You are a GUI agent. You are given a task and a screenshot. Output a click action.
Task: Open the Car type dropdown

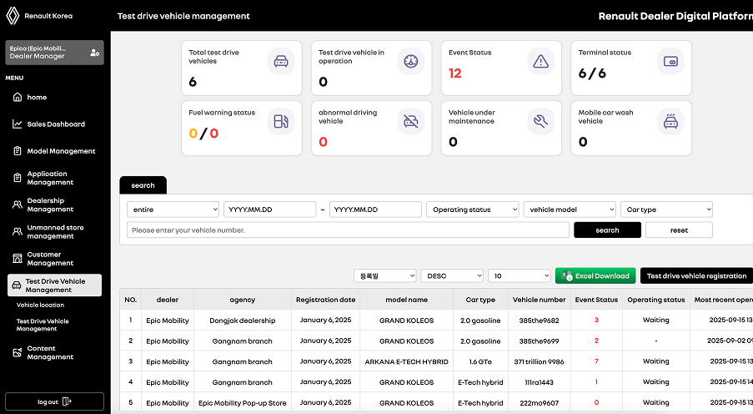[x=666, y=210]
